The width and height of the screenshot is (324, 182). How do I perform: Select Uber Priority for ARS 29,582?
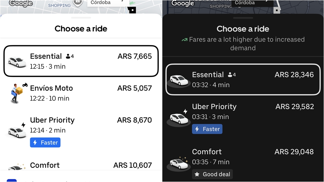pos(243,112)
